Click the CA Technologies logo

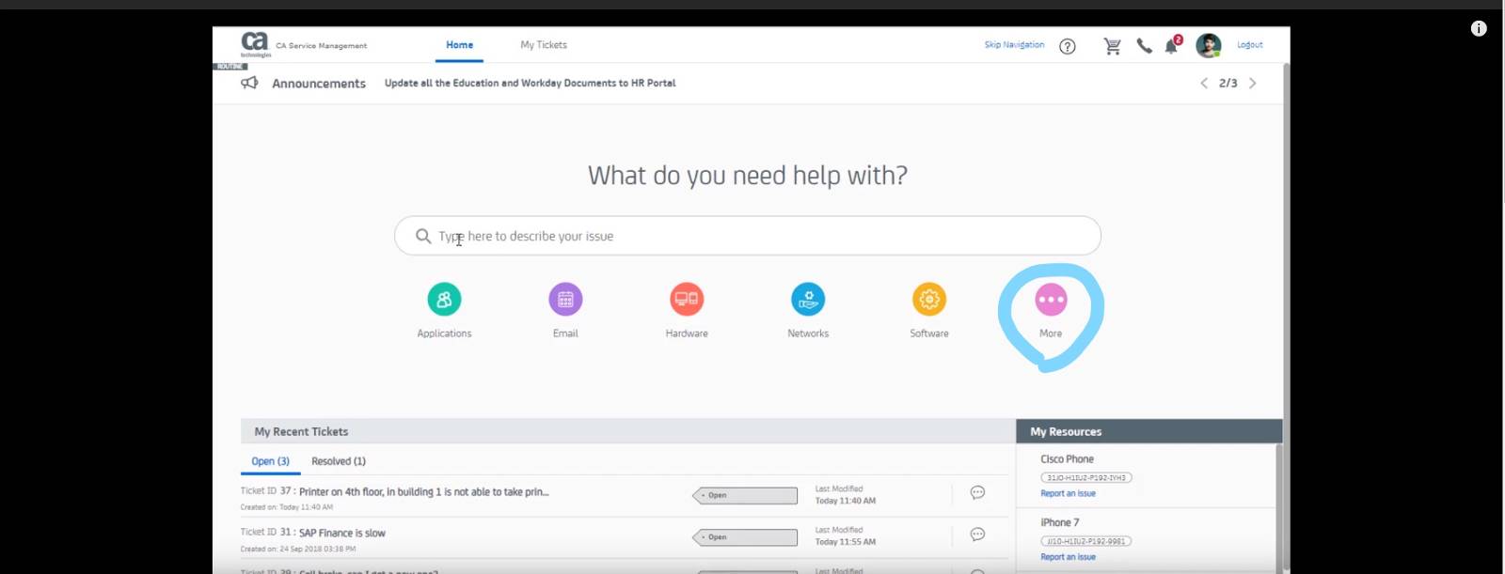point(255,44)
